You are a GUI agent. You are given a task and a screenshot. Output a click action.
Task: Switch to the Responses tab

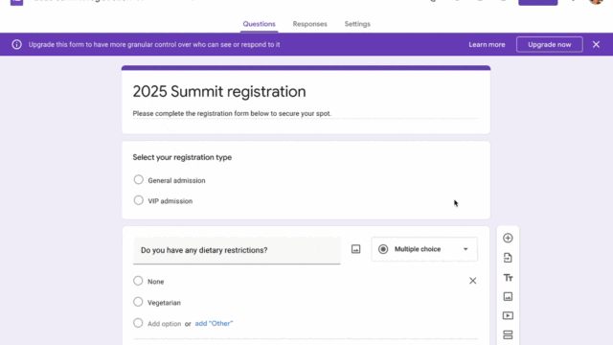pos(310,24)
